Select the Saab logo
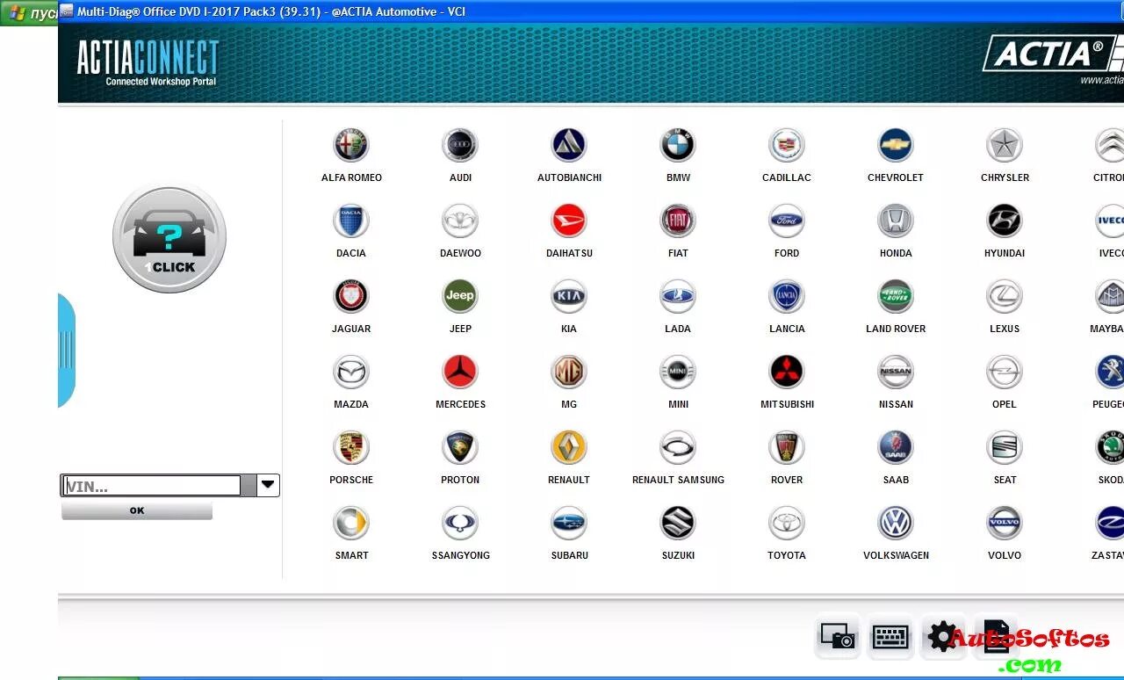1124x680 pixels. coord(896,447)
